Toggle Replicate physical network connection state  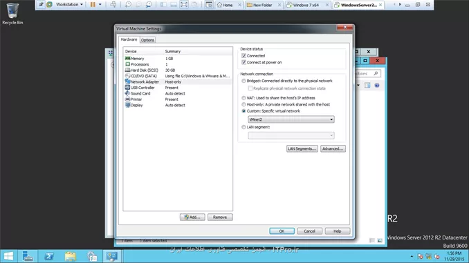coord(250,88)
